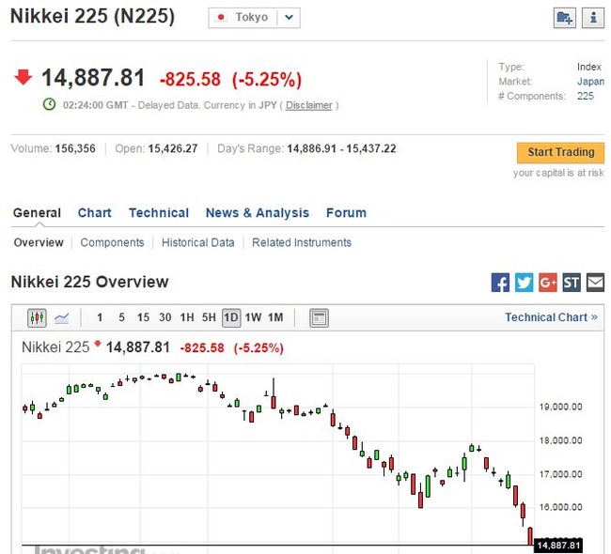Open Historical Data subtab
The height and width of the screenshot is (554, 611).
(x=197, y=242)
